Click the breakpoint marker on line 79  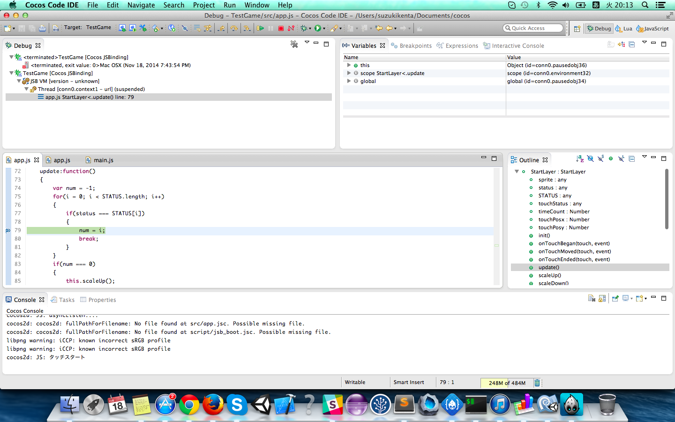tap(8, 230)
